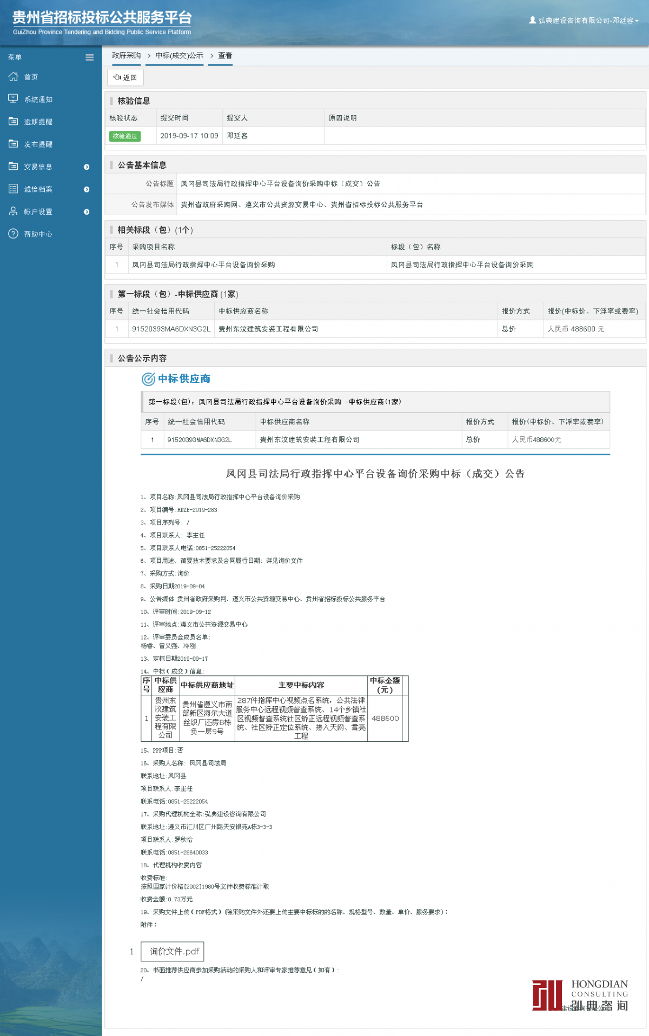Open 首页 in the sidebar menu
This screenshot has width=649, height=1036.
[31, 77]
